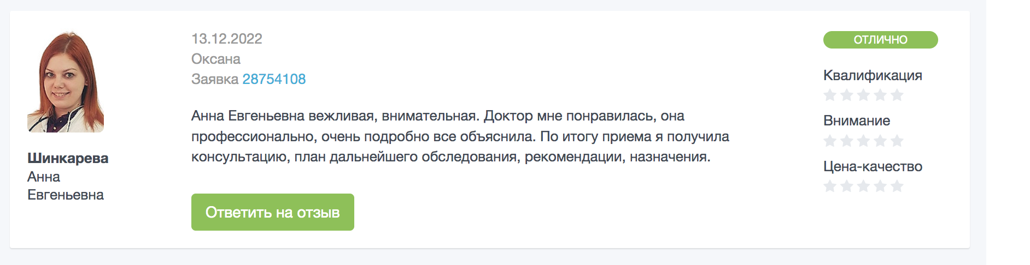Click the Квалификация rating label
The image size is (1030, 265).
[x=873, y=75]
